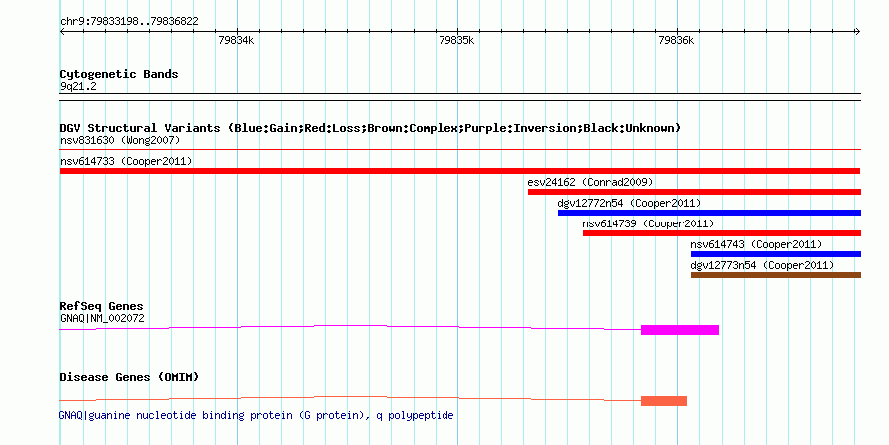Click the nsv614739 red loss bar
The image size is (889, 445).
pos(722,233)
